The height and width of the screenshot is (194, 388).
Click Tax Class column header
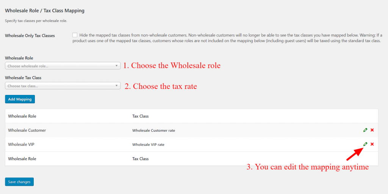[x=140, y=116]
